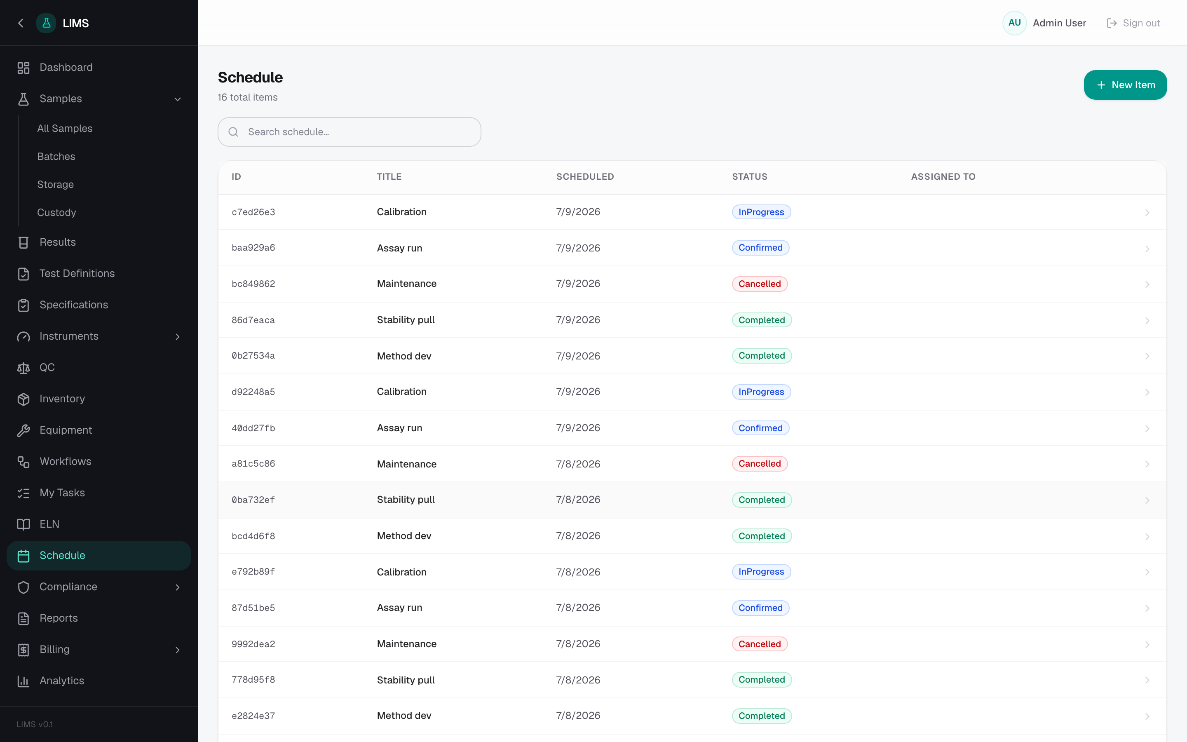Click the sign out door icon
This screenshot has height=742, width=1187.
pos(1112,23)
